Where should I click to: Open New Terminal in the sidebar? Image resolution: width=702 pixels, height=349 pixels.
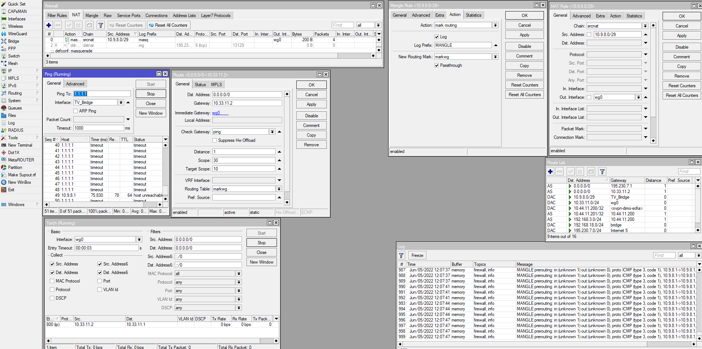(x=20, y=145)
